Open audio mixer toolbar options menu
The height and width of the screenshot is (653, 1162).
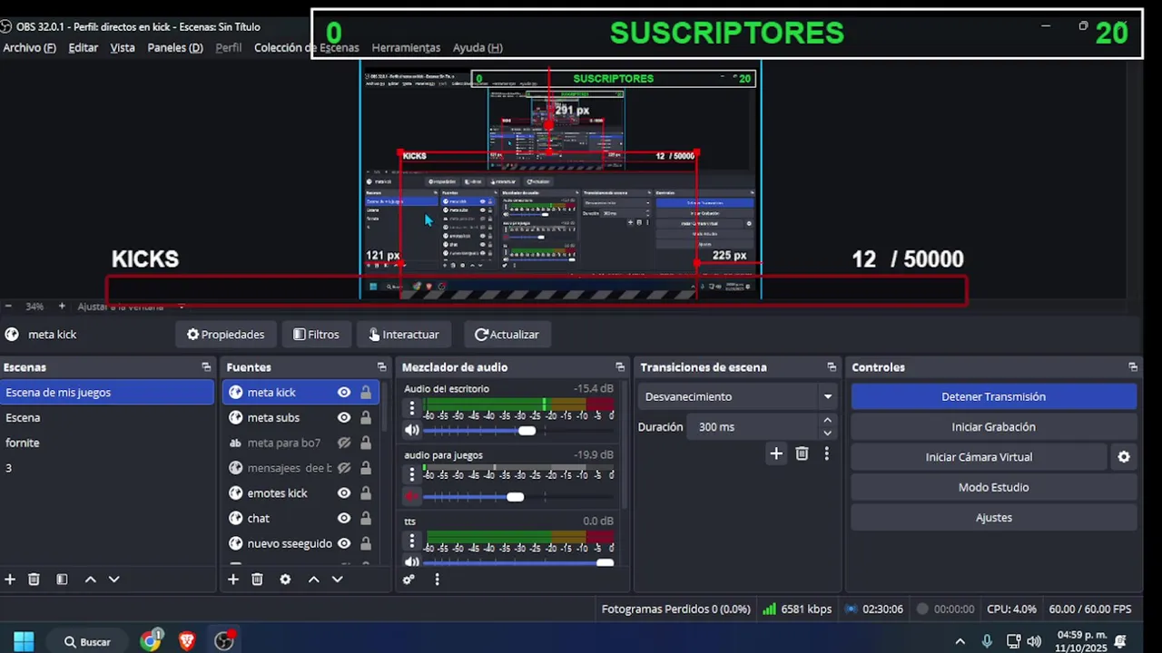(x=437, y=580)
